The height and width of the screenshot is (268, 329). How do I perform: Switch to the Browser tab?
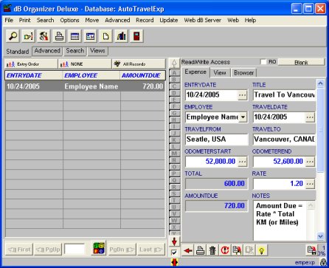(243, 73)
